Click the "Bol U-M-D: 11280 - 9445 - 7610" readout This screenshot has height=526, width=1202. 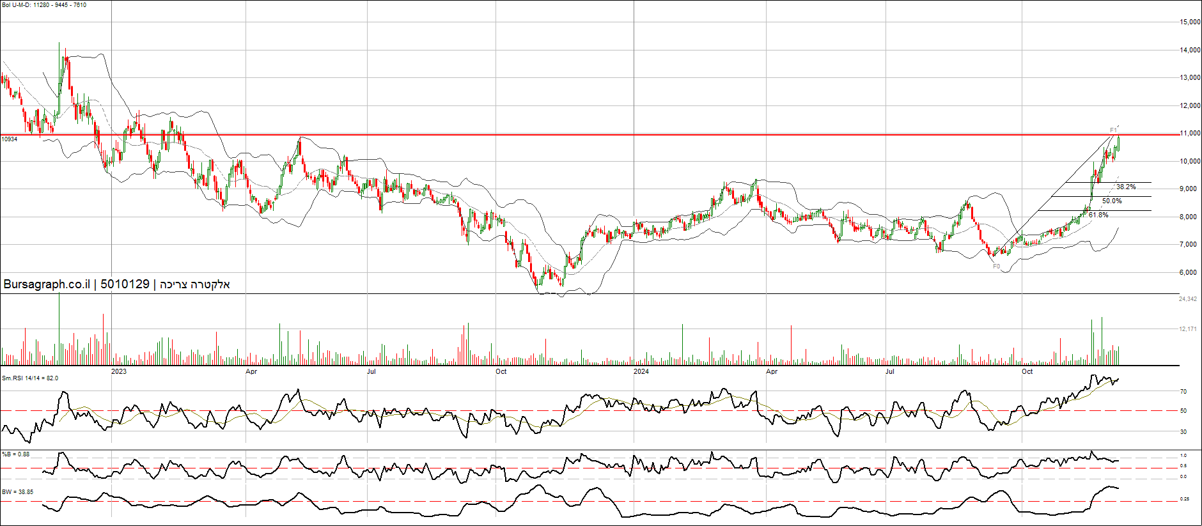44,5
